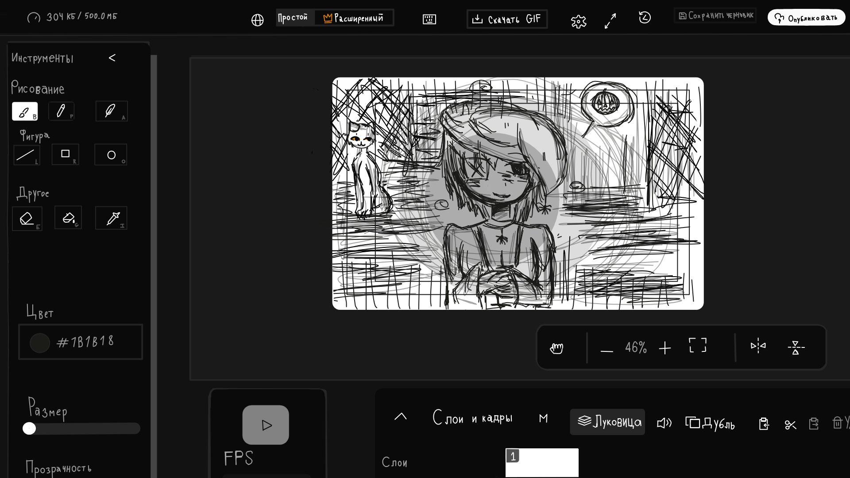The width and height of the screenshot is (850, 478).
Task: Open the language globe menu
Action: point(257,20)
